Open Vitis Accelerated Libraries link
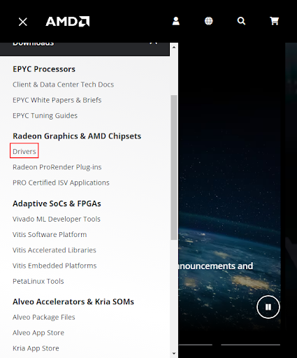Viewport: 297px width, 358px height. point(55,250)
